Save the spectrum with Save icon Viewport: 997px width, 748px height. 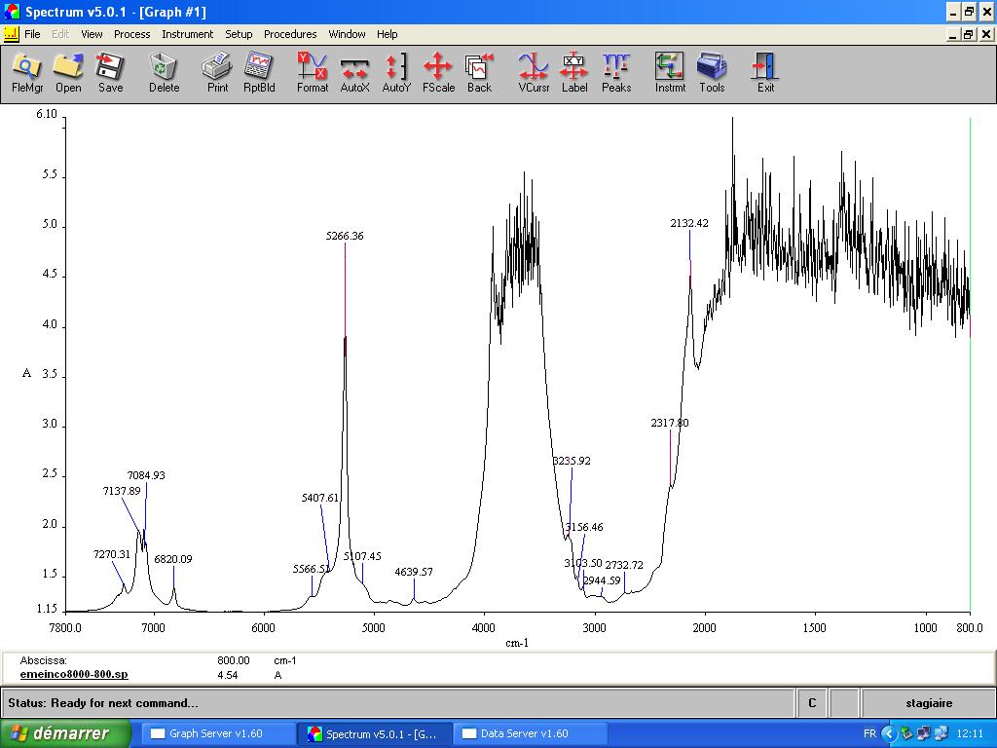coord(110,73)
